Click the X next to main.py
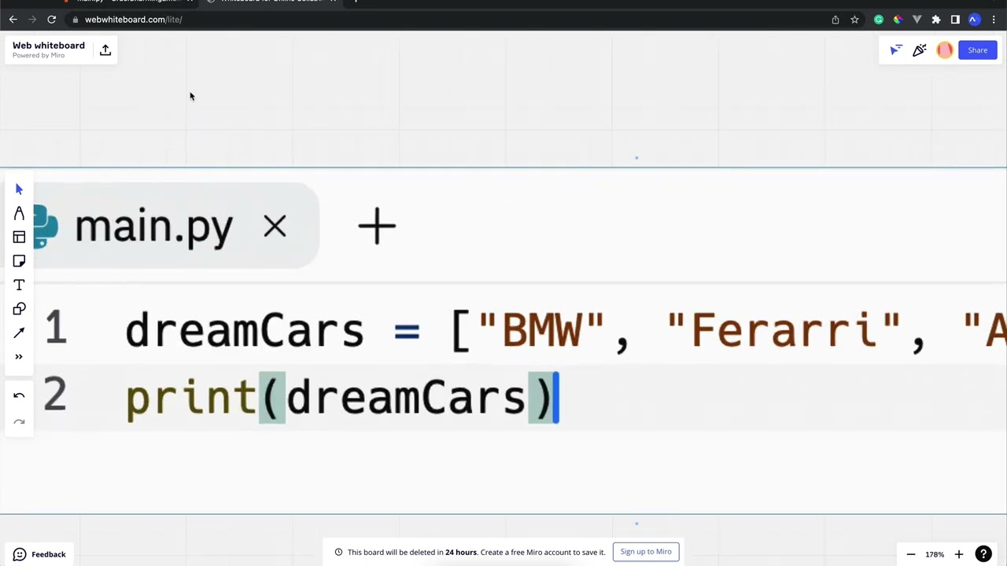Screen dimensions: 1007x566 [x=275, y=227]
